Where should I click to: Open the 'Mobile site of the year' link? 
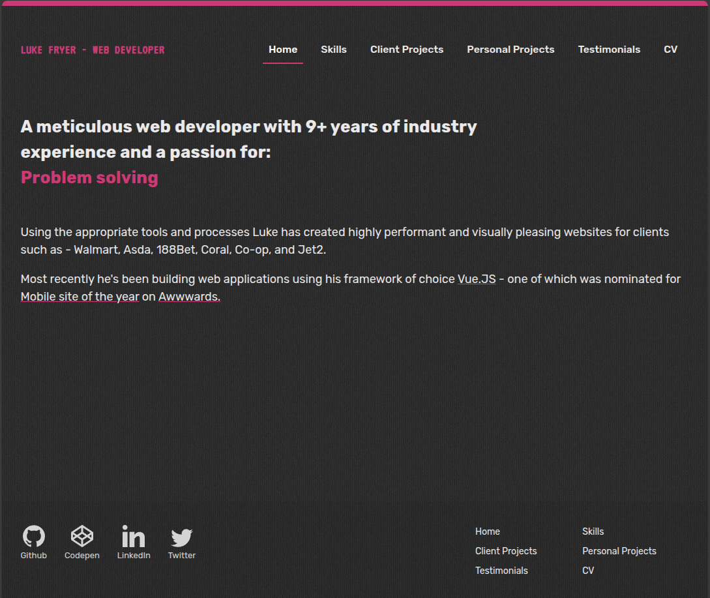(x=80, y=296)
